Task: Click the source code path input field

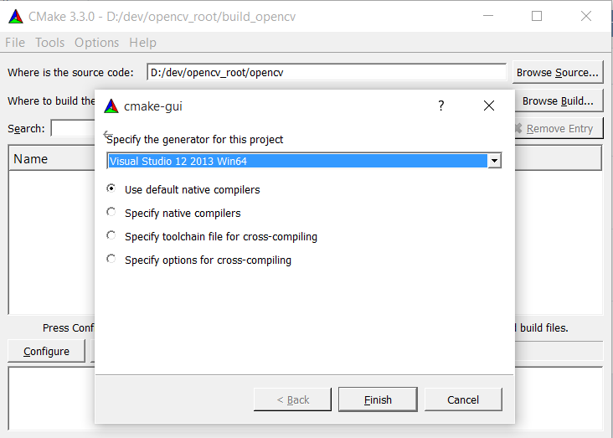Action: coord(327,73)
